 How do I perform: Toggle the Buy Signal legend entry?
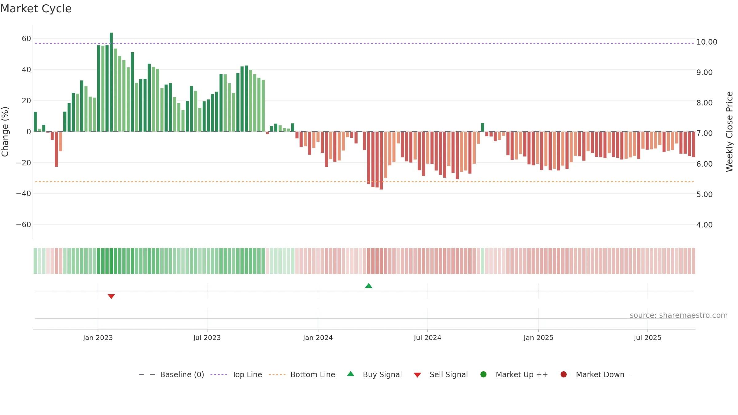(x=374, y=374)
